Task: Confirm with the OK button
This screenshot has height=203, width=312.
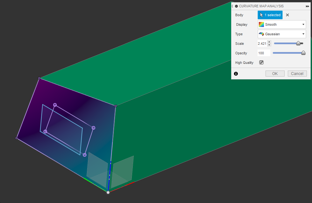Action: pyautogui.click(x=275, y=73)
